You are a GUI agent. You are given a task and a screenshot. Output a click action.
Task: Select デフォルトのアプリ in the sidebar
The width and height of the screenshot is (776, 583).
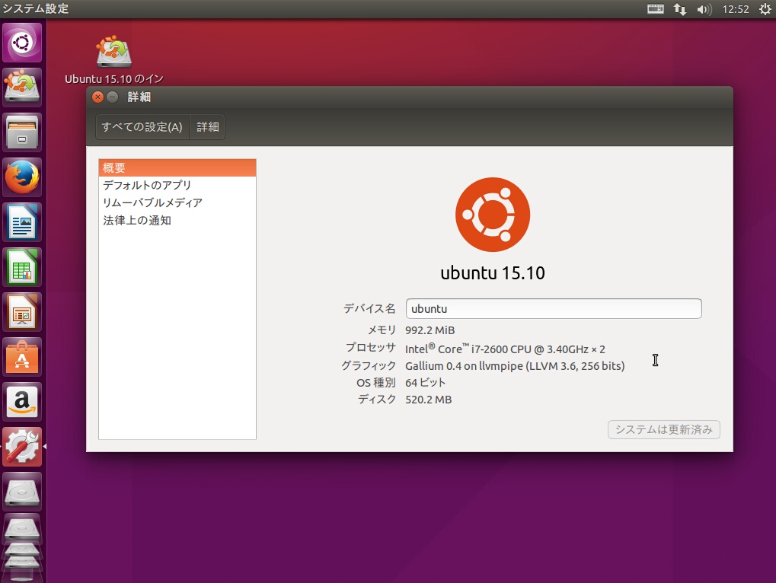pyautogui.click(x=147, y=185)
